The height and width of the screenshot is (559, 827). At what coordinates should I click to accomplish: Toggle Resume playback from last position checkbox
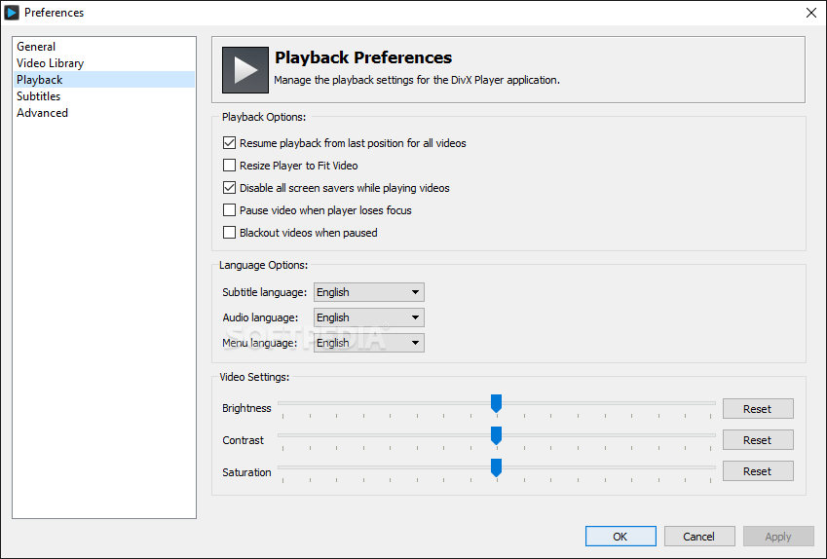coord(229,143)
